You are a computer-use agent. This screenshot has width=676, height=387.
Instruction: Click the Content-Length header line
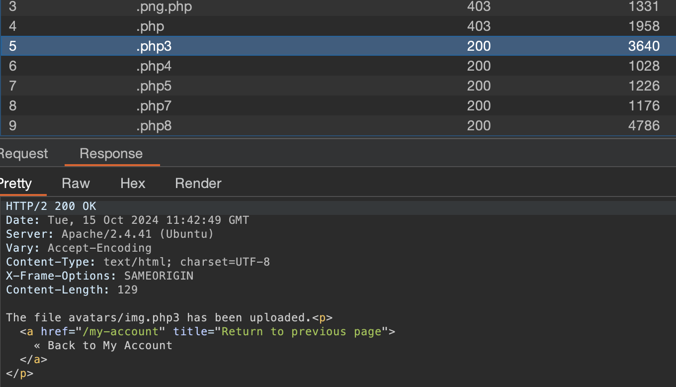[x=72, y=290]
